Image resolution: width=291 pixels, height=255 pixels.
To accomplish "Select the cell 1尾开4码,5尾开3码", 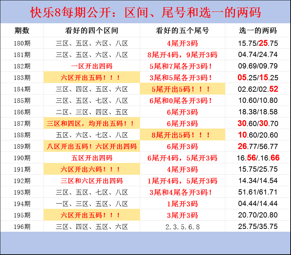I will click(x=183, y=181).
